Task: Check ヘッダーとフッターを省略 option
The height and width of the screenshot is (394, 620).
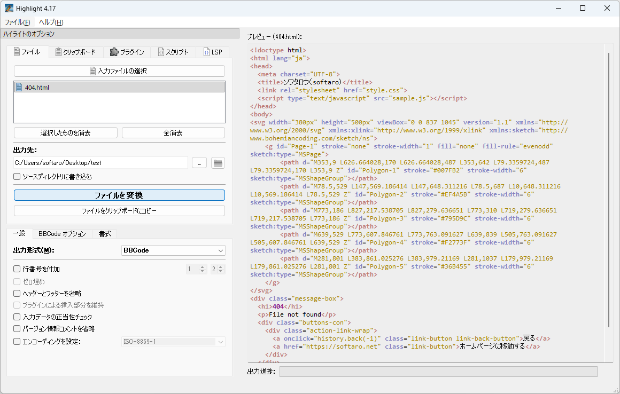Action: click(17, 293)
